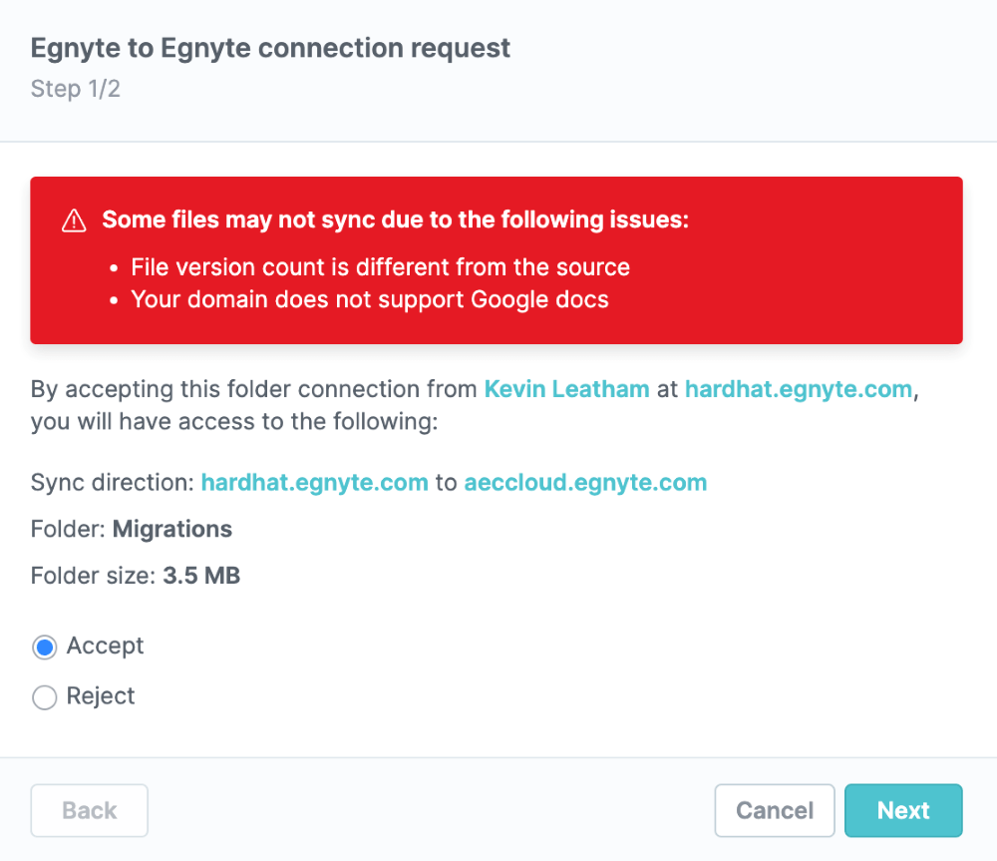This screenshot has width=997, height=861.
Task: Click the 'Sync direction:' label text
Action: pos(113,483)
